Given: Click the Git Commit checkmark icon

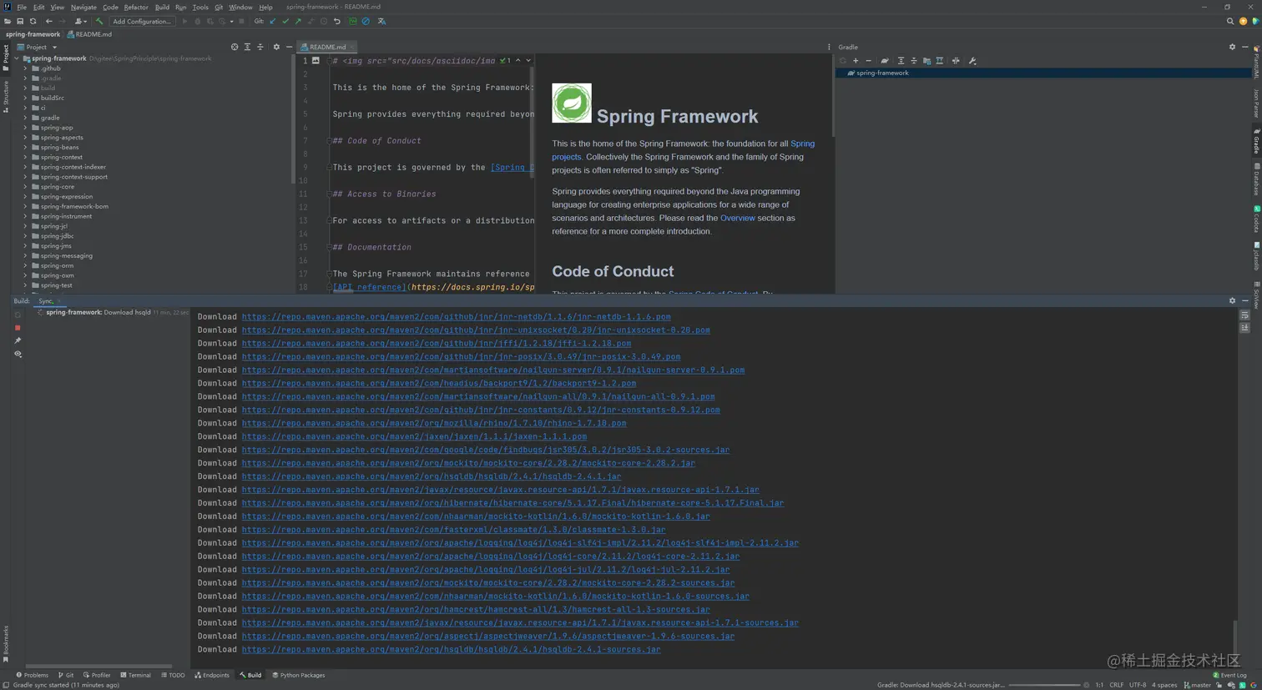Looking at the screenshot, I should pos(285,22).
